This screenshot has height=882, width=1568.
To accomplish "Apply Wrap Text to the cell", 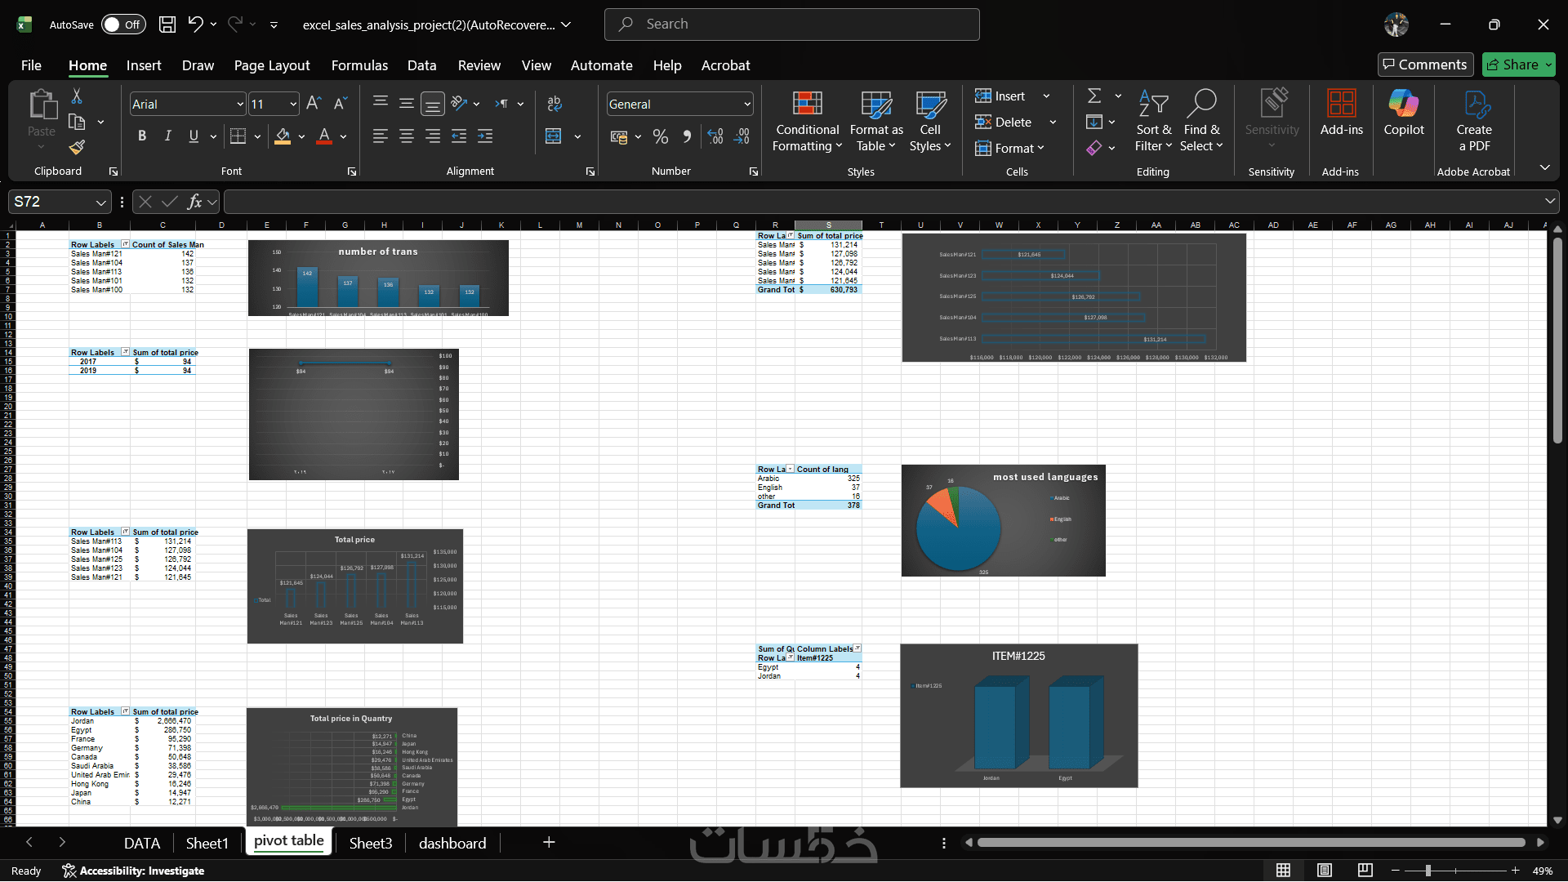I will click(555, 104).
